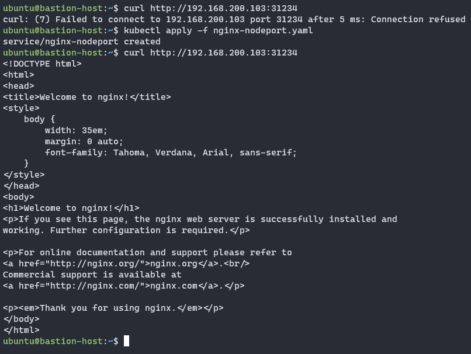
Task: Click the "margin: 0 auto;" CSS line
Action: click(x=84, y=141)
